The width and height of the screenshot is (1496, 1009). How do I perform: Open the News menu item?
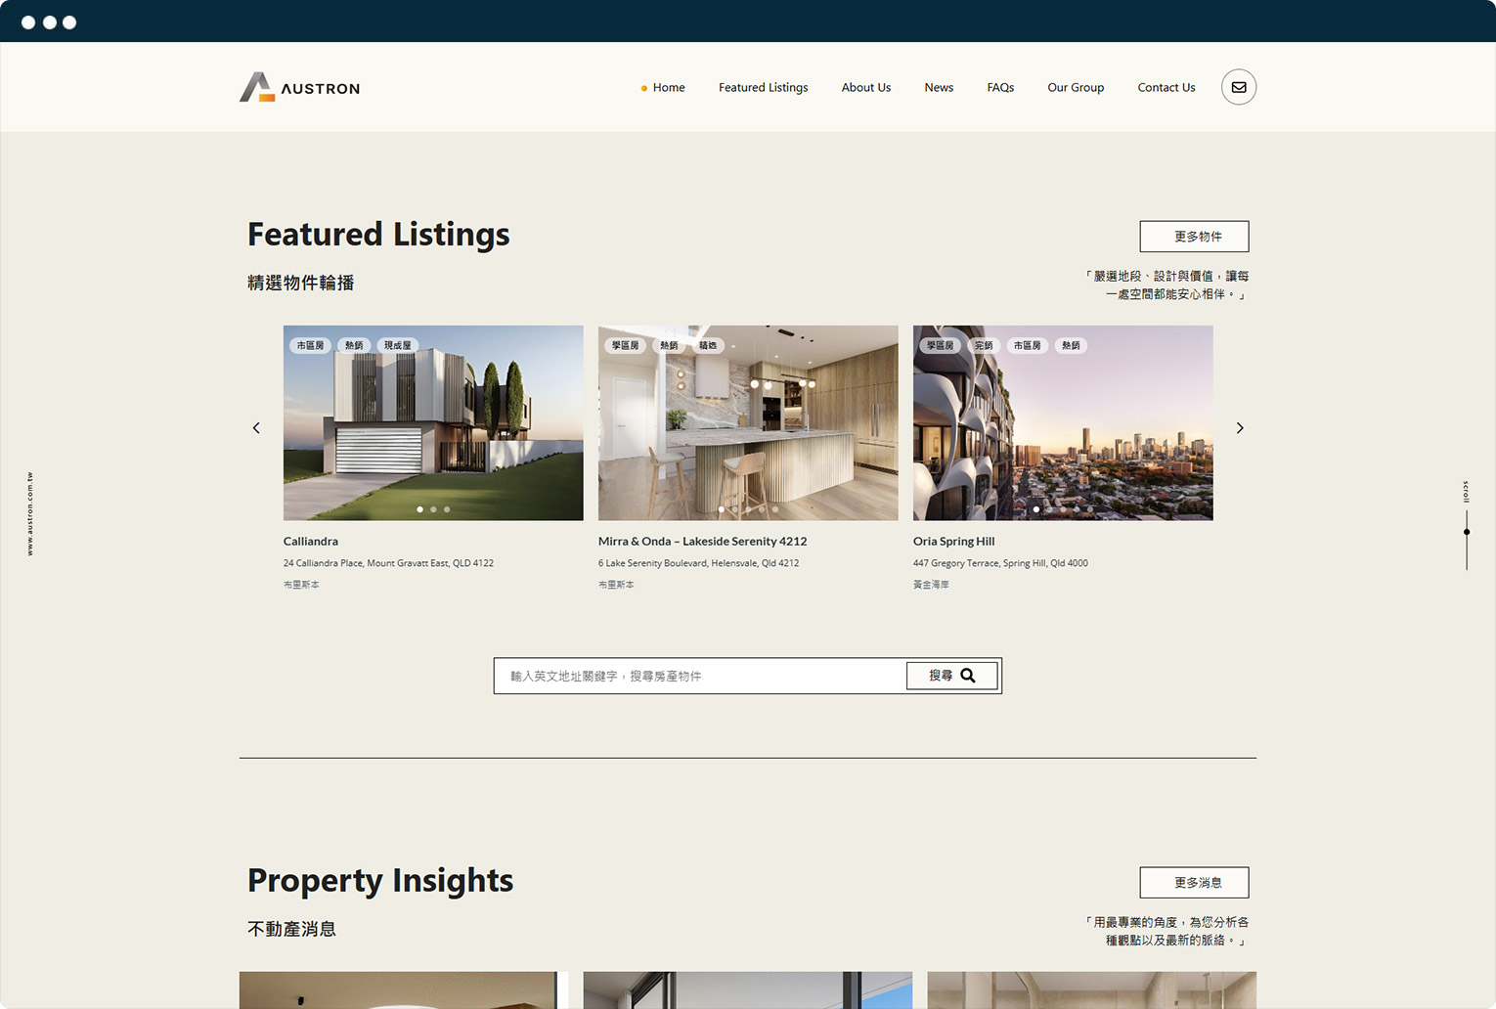point(938,87)
